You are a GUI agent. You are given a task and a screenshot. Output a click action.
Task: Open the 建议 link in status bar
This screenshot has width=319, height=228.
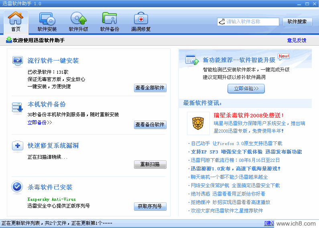coord(269,223)
